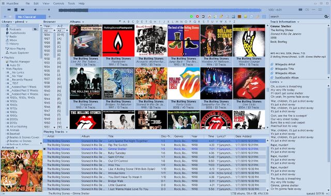The height and width of the screenshot is (196, 331).
Task: Open the Library - phred dropdown
Action: pyautogui.click(x=14, y=22)
